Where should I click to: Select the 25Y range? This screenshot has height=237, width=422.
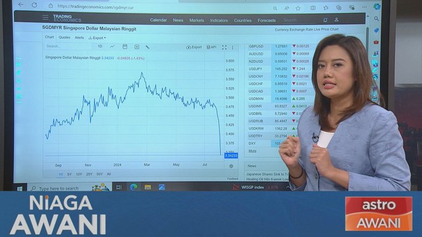[89, 174]
